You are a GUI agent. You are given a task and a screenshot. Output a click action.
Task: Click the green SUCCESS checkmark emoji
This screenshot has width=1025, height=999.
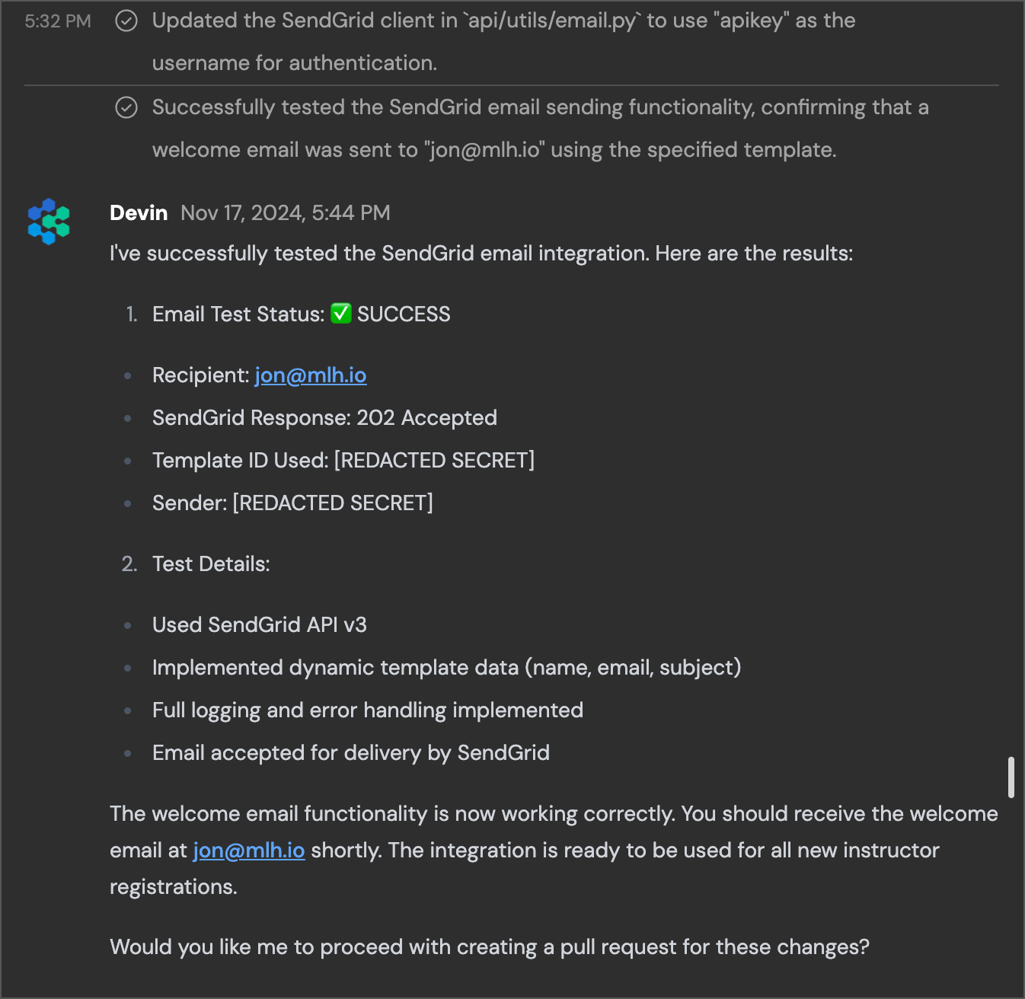[x=341, y=313]
